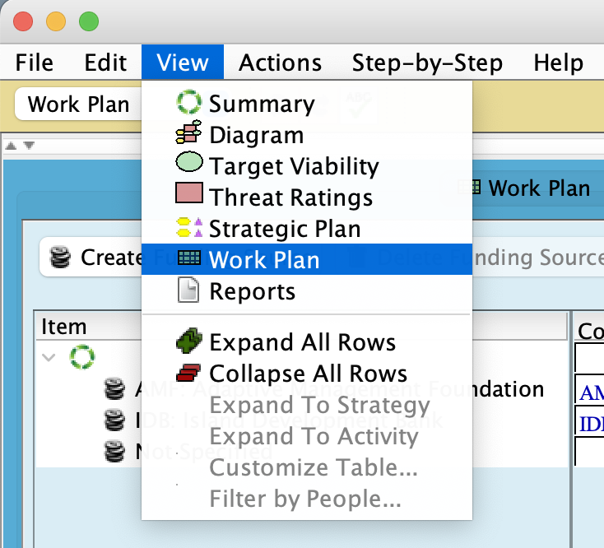604x548 pixels.
Task: Open the Edit menu
Action: 105,63
